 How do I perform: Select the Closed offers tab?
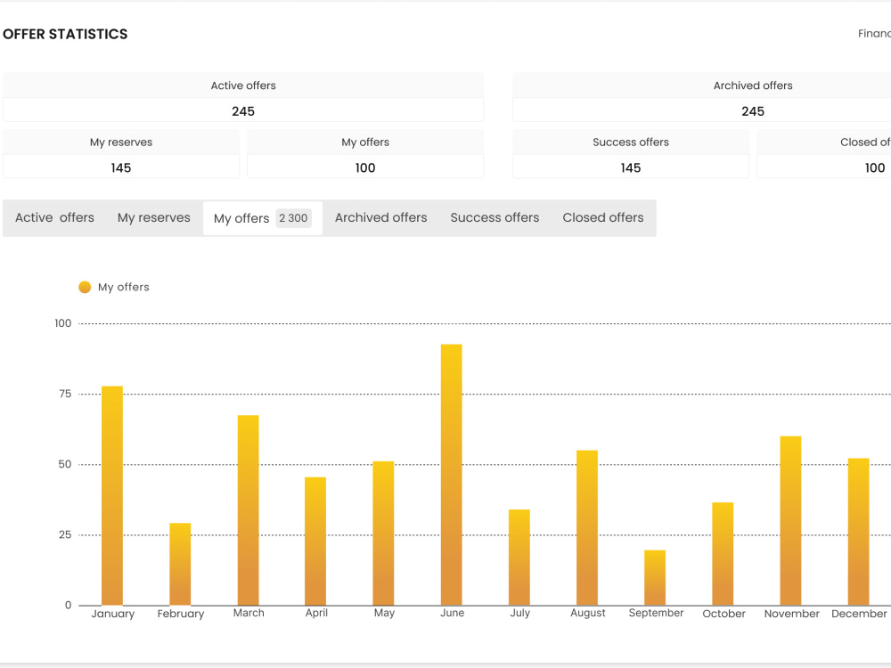(x=603, y=217)
